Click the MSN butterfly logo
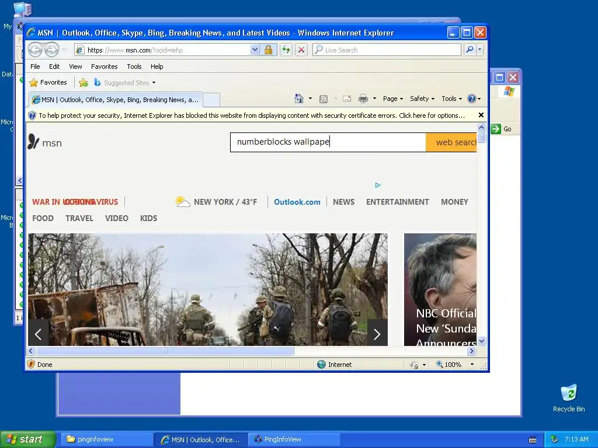 [33, 142]
